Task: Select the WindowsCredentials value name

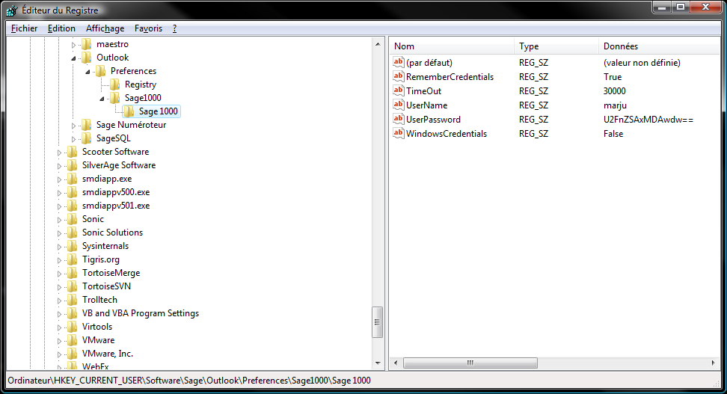Action: pyautogui.click(x=447, y=134)
